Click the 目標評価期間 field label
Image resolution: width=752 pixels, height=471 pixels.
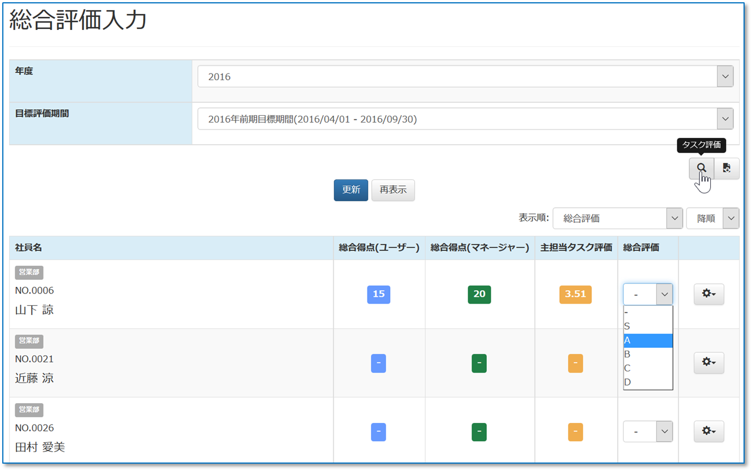(42, 113)
